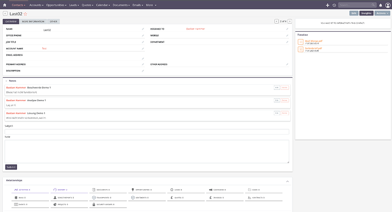
Task: Edit the Other Address pencil icon
Action: [287, 64]
